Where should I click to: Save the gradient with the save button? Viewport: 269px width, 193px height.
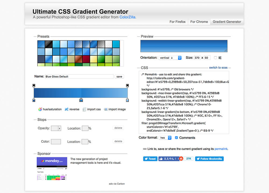(119, 76)
